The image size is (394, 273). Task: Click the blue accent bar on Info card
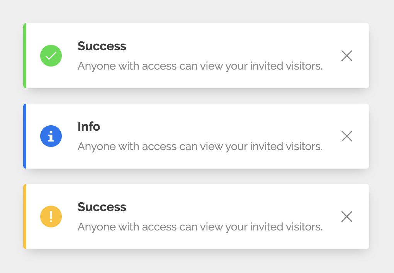[x=25, y=136]
